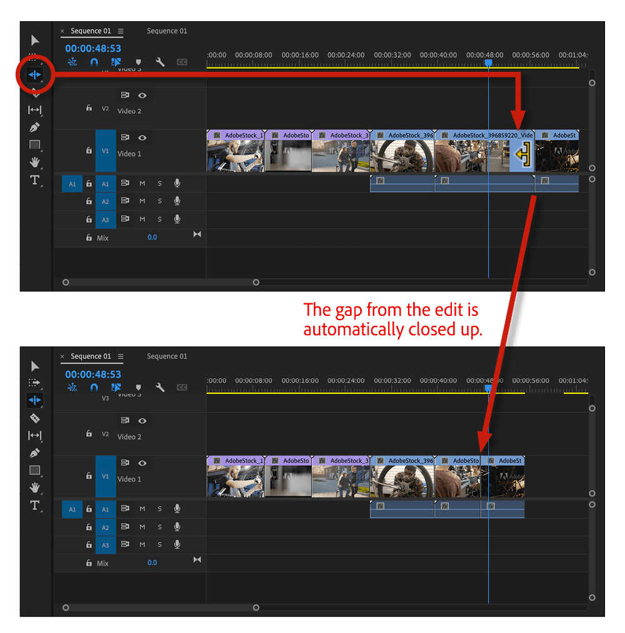Image resolution: width=625 pixels, height=633 pixels.
Task: Click playhead timecode 00:00:48:53 in upper panel
Action: pyautogui.click(x=93, y=49)
